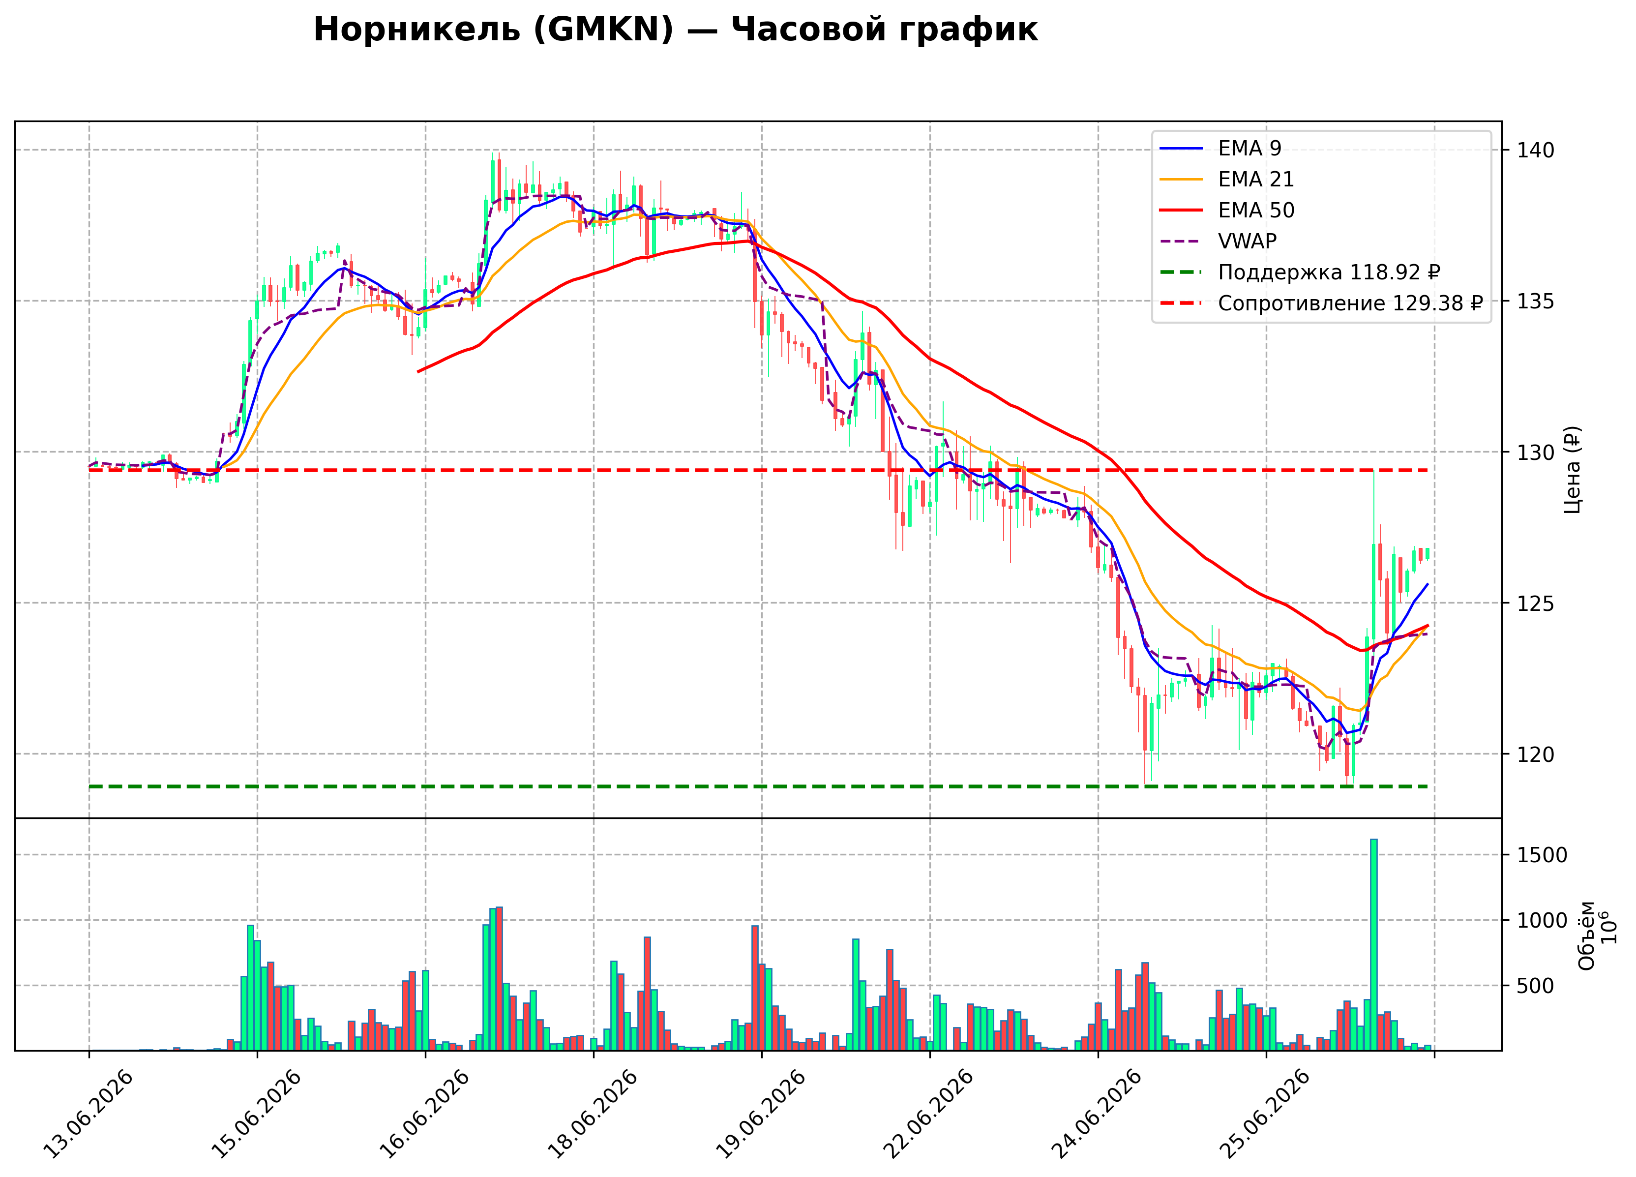Click the start of the red EMA 50 curve
The height and width of the screenshot is (1177, 1636).
(x=418, y=372)
